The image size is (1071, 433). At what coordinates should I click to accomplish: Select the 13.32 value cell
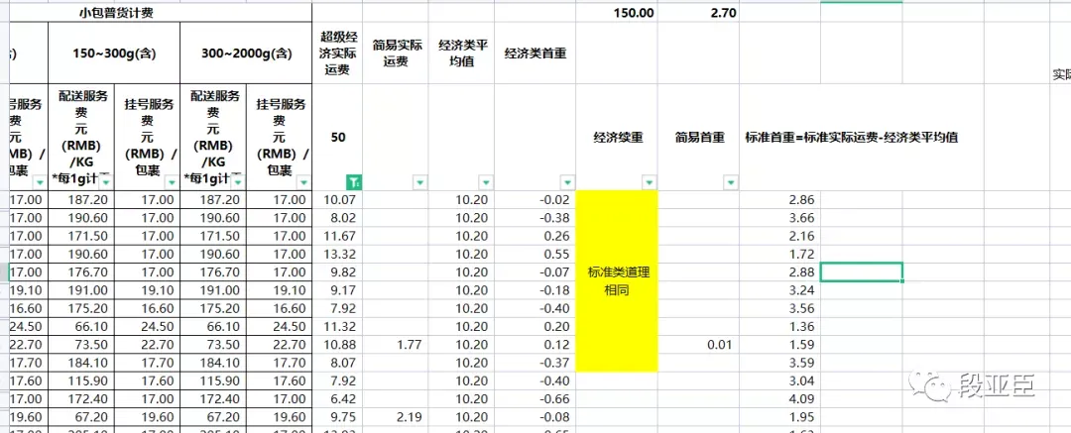337,254
